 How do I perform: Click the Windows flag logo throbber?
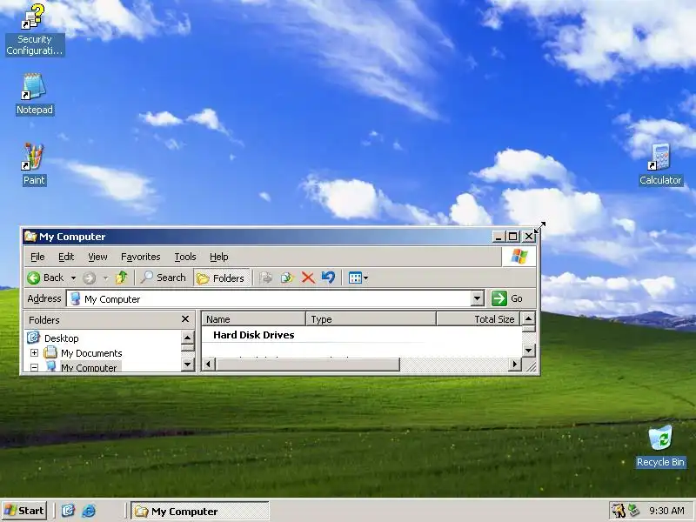click(x=519, y=257)
